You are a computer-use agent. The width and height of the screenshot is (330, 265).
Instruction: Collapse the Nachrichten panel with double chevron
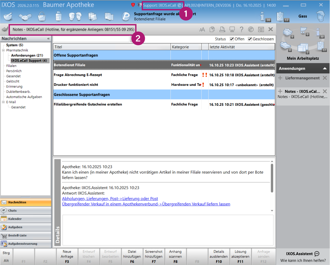pos(48,39)
